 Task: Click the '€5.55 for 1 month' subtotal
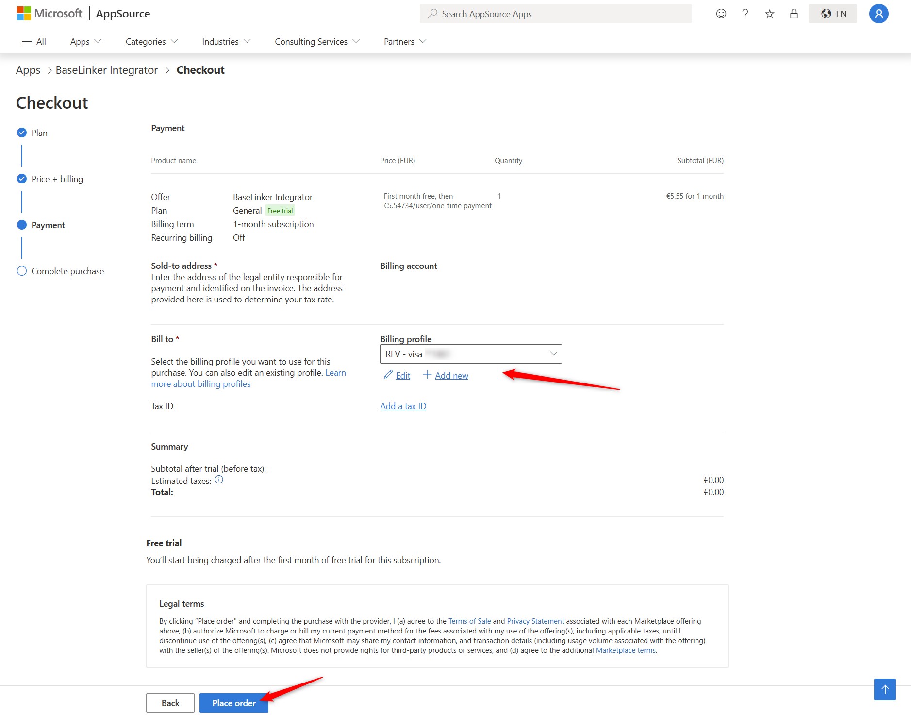click(x=695, y=196)
